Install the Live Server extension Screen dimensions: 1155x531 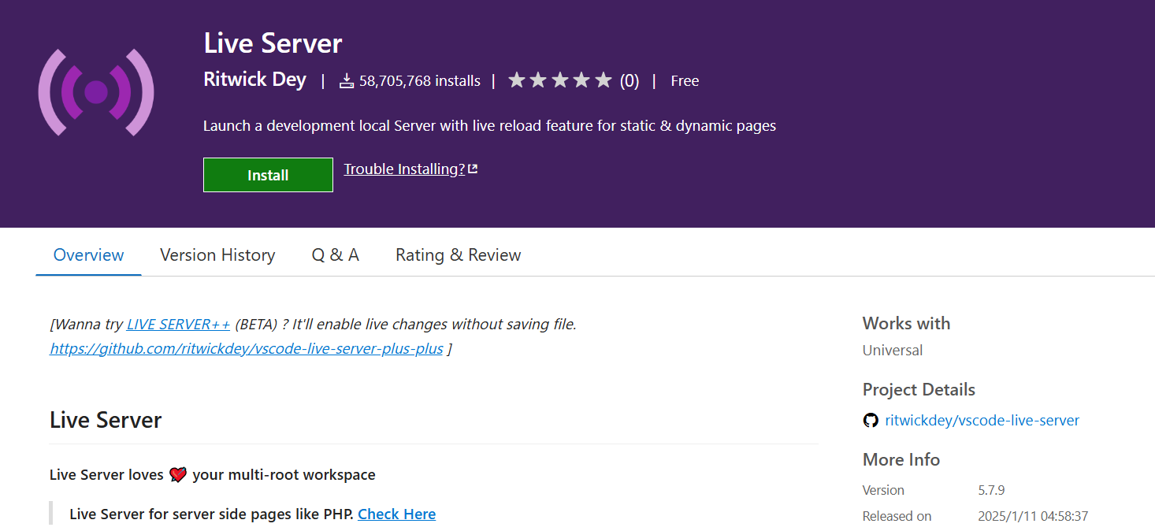tap(268, 175)
